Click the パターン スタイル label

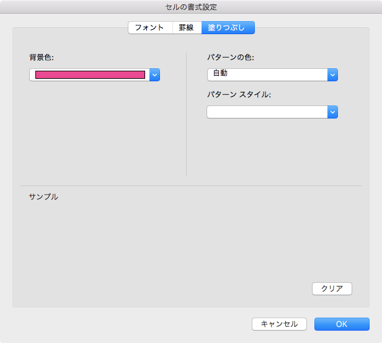coord(239,95)
